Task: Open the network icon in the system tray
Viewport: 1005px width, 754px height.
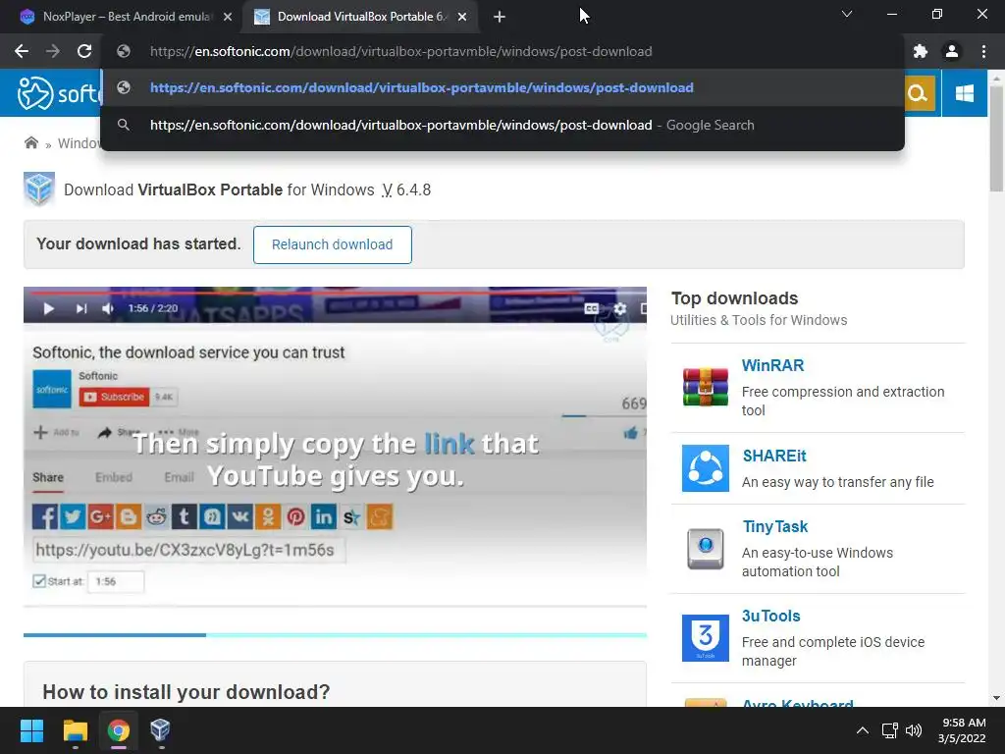Action: coord(889,730)
